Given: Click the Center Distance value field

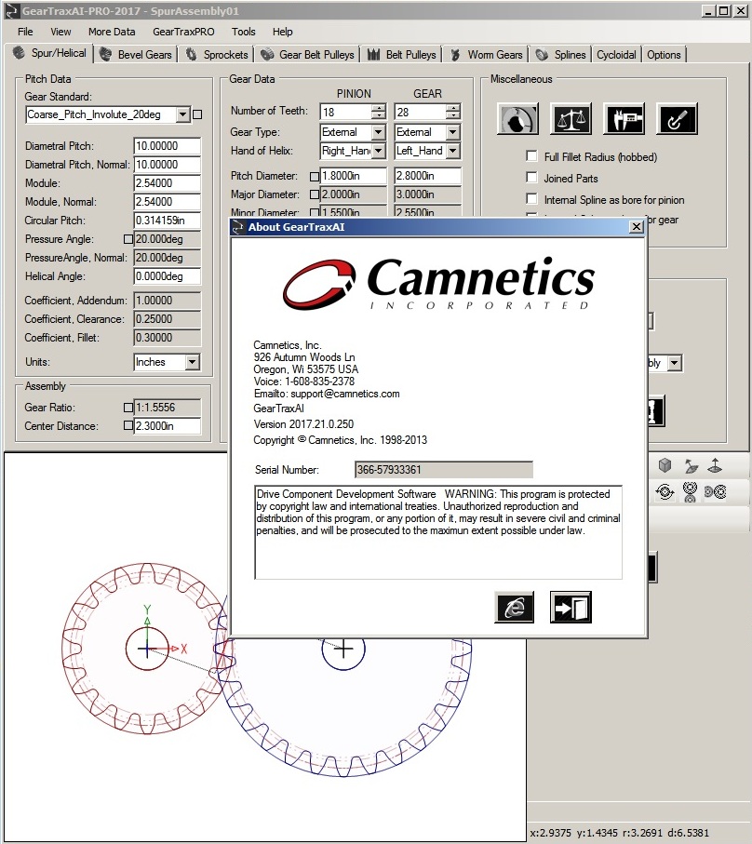Looking at the screenshot, I should coord(167,426).
